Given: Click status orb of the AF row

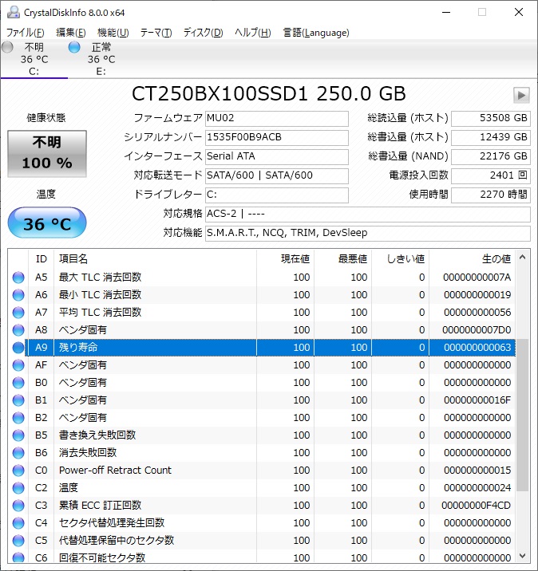Looking at the screenshot, I should tap(18, 365).
